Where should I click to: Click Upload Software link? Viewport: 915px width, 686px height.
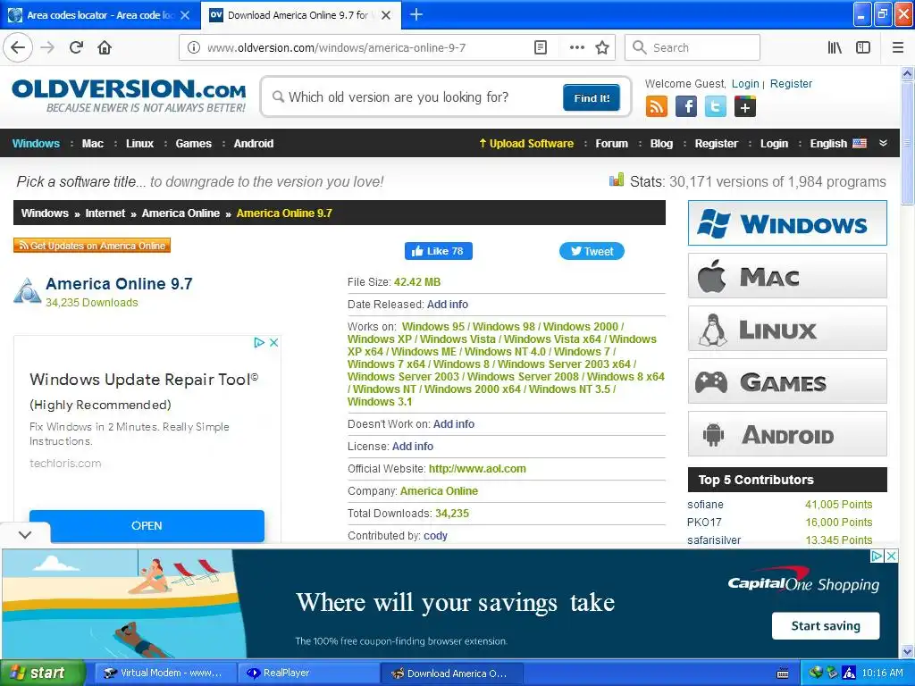pos(526,144)
